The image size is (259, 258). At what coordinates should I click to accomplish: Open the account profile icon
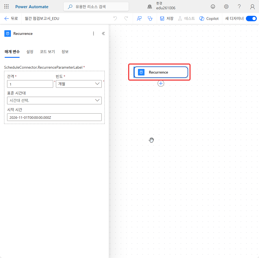coord(252,7)
